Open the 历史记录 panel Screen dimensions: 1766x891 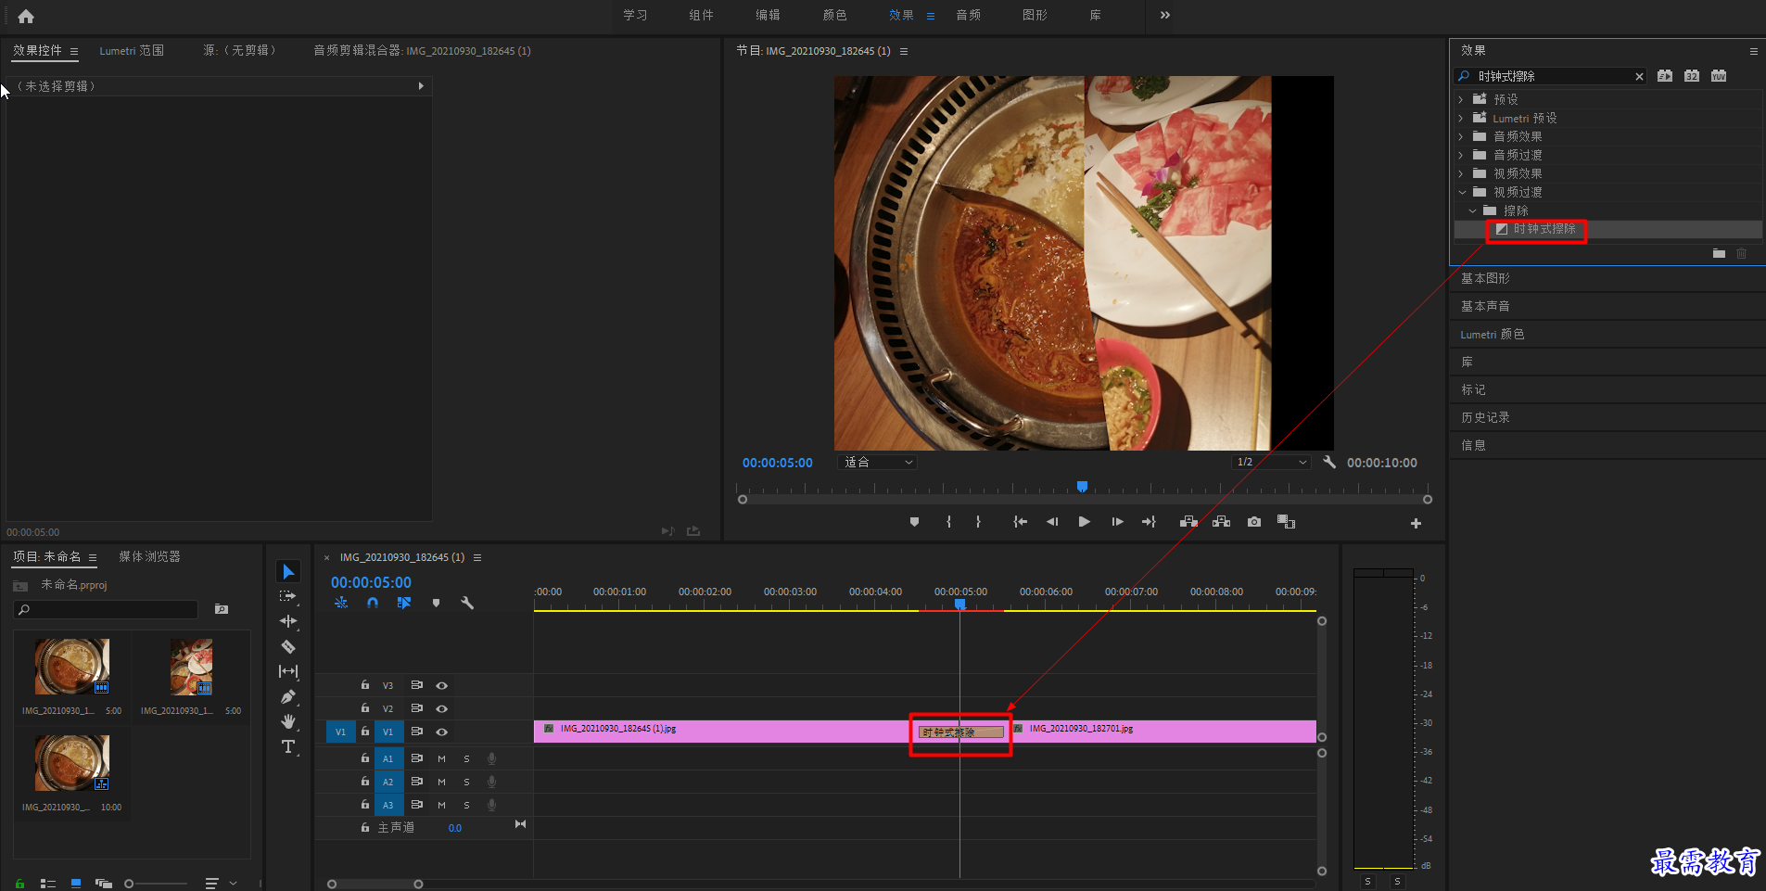pyautogui.click(x=1485, y=417)
